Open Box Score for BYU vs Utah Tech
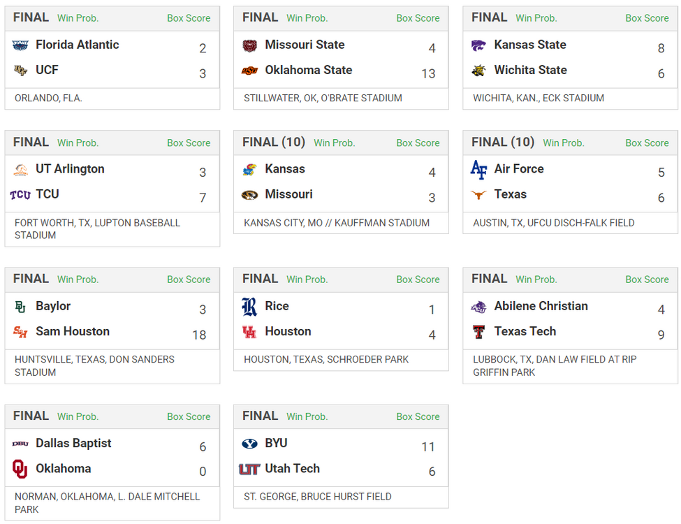This screenshot has height=524, width=681. tap(418, 416)
